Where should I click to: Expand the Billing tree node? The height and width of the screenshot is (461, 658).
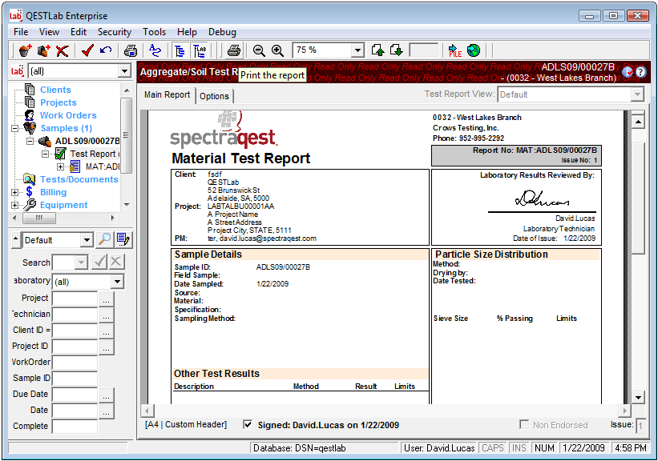coord(15,192)
